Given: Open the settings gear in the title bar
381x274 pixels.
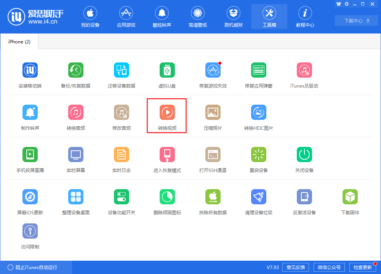Looking at the screenshot, I should click(x=346, y=4).
